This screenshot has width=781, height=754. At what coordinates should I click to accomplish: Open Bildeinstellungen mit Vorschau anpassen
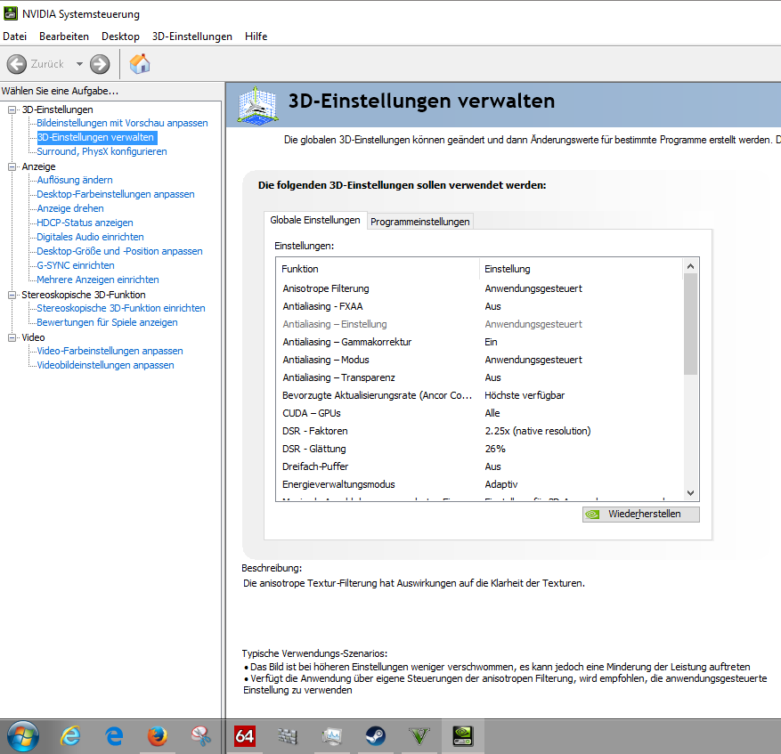(x=122, y=123)
